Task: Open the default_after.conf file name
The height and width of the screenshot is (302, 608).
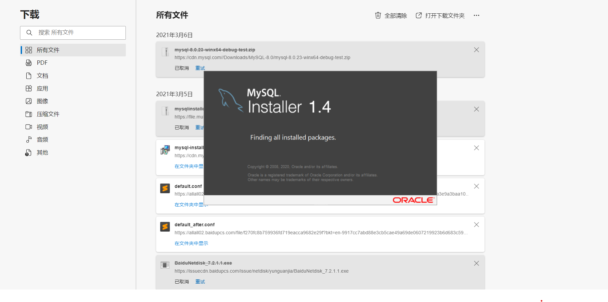Action: click(x=195, y=225)
